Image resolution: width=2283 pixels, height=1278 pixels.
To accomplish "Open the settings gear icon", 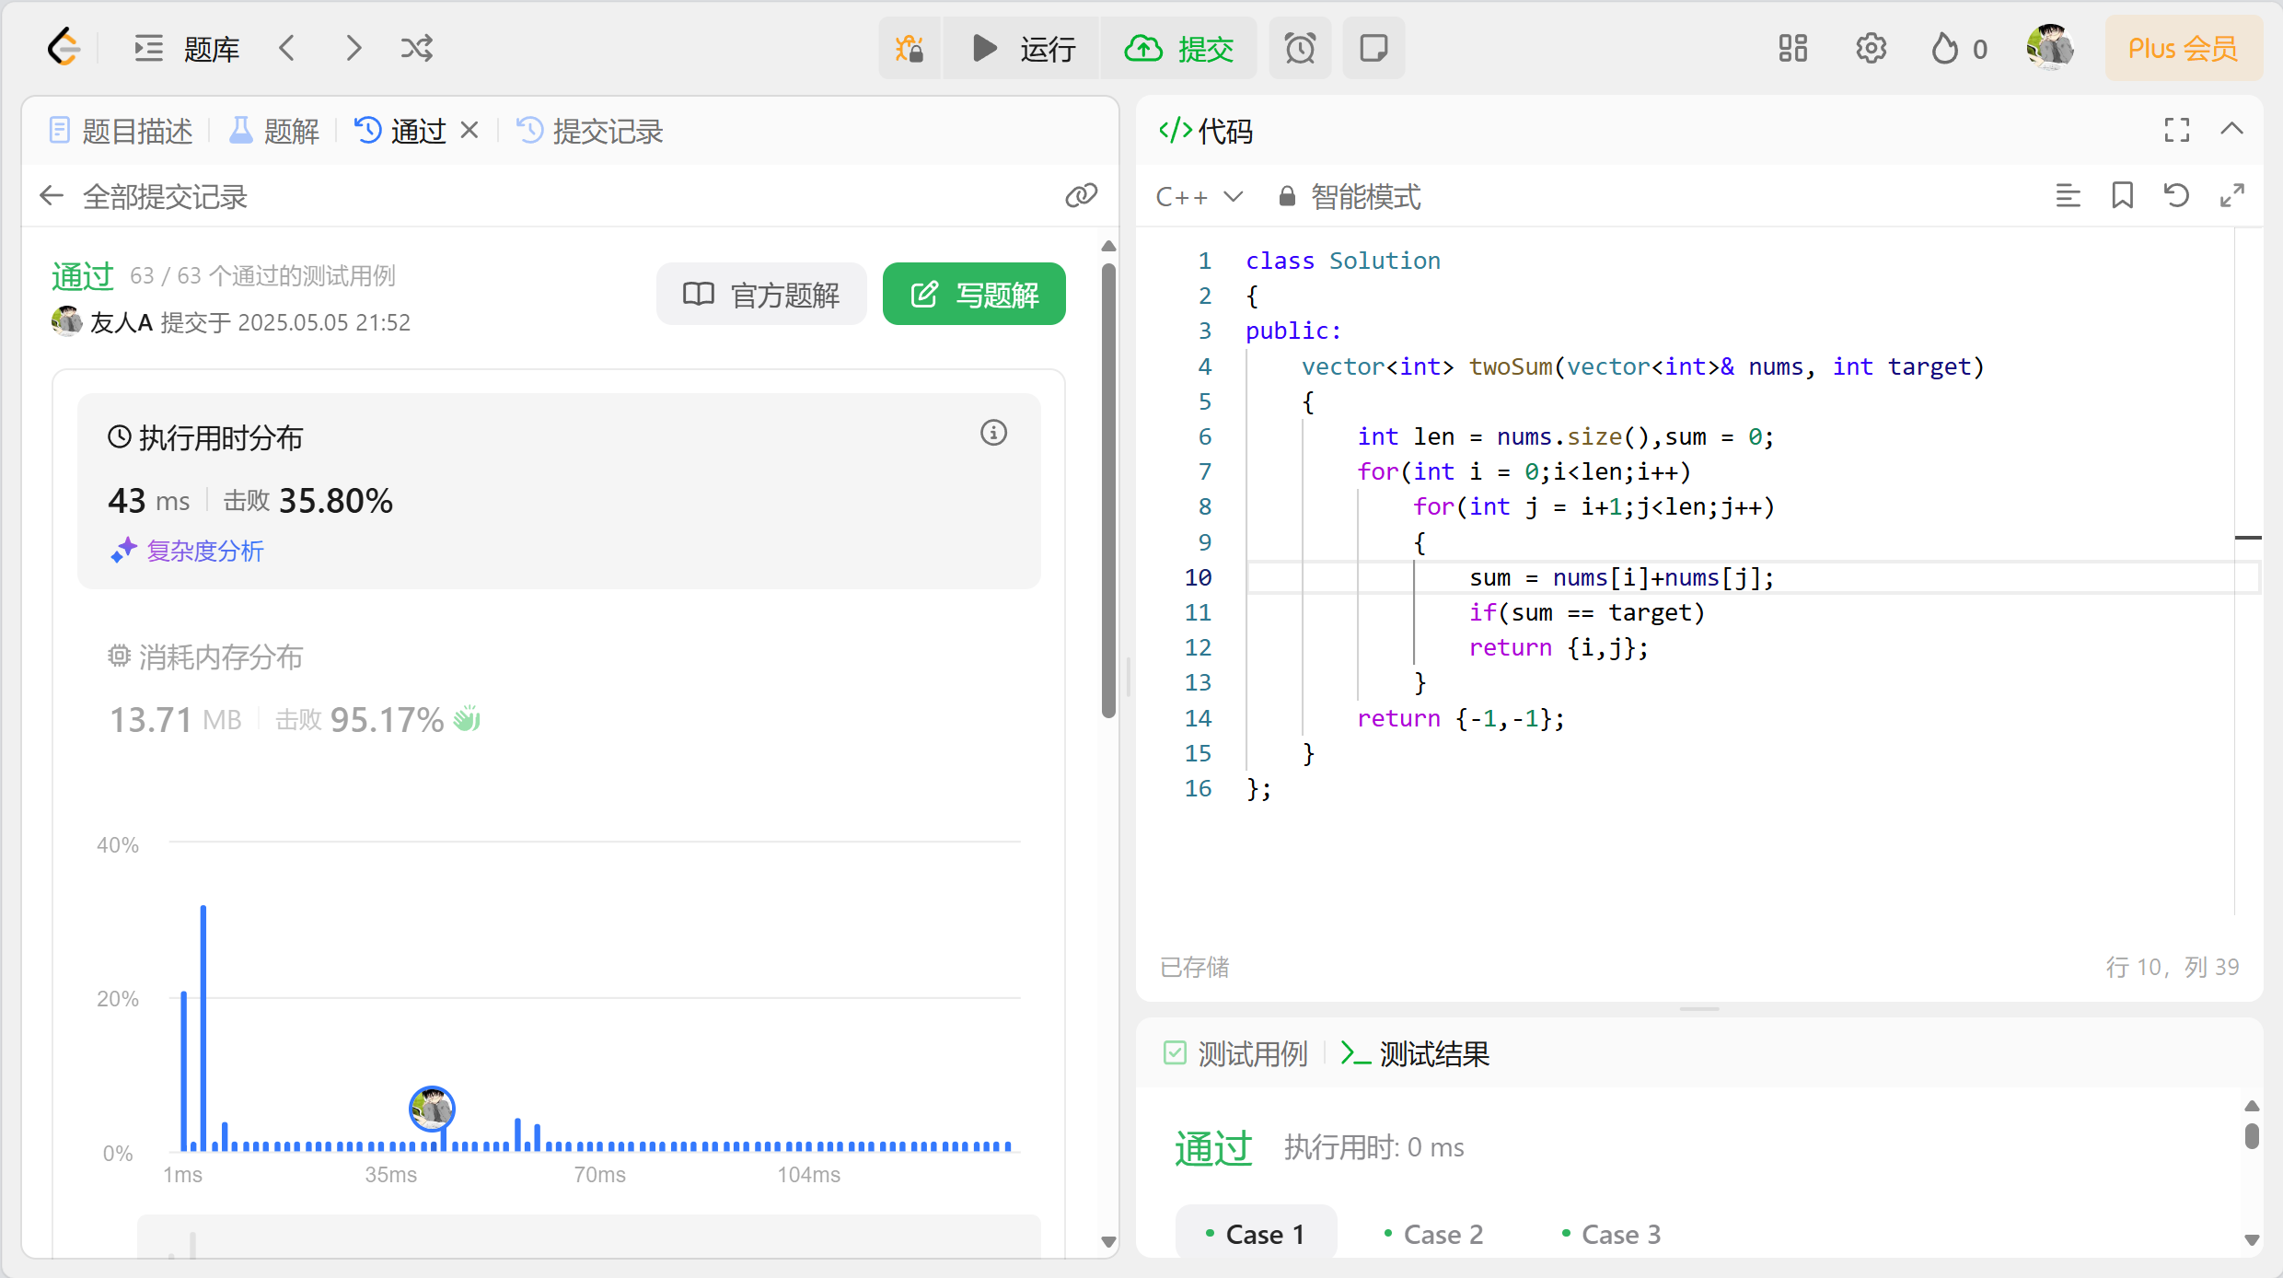I will (x=1871, y=48).
